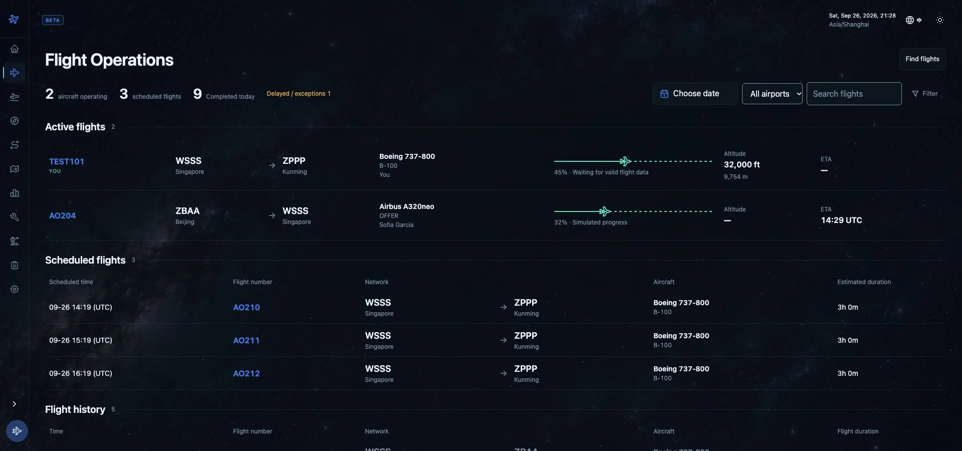Open the plane-landing departures icon in sidebar

pyautogui.click(x=15, y=97)
